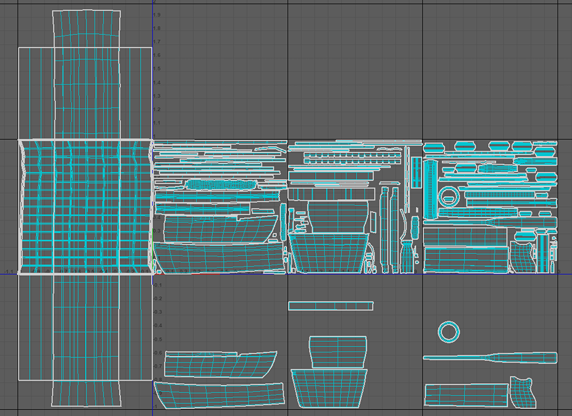The width and height of the screenshot is (572, 416).
Task: Pick the large curved hull shell in first tile
Action: click(216, 228)
